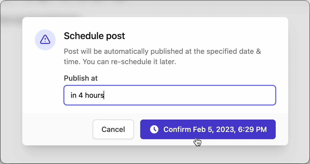The width and height of the screenshot is (310, 164).
Task: Place cursor in "in 4 hours" text
Action: pos(87,95)
